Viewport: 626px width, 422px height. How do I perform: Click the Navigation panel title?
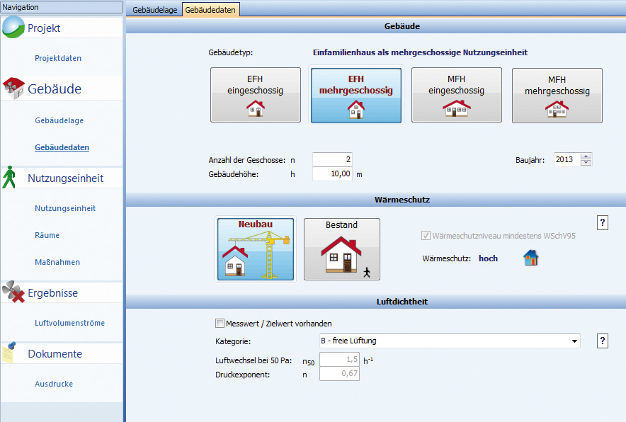(62, 7)
